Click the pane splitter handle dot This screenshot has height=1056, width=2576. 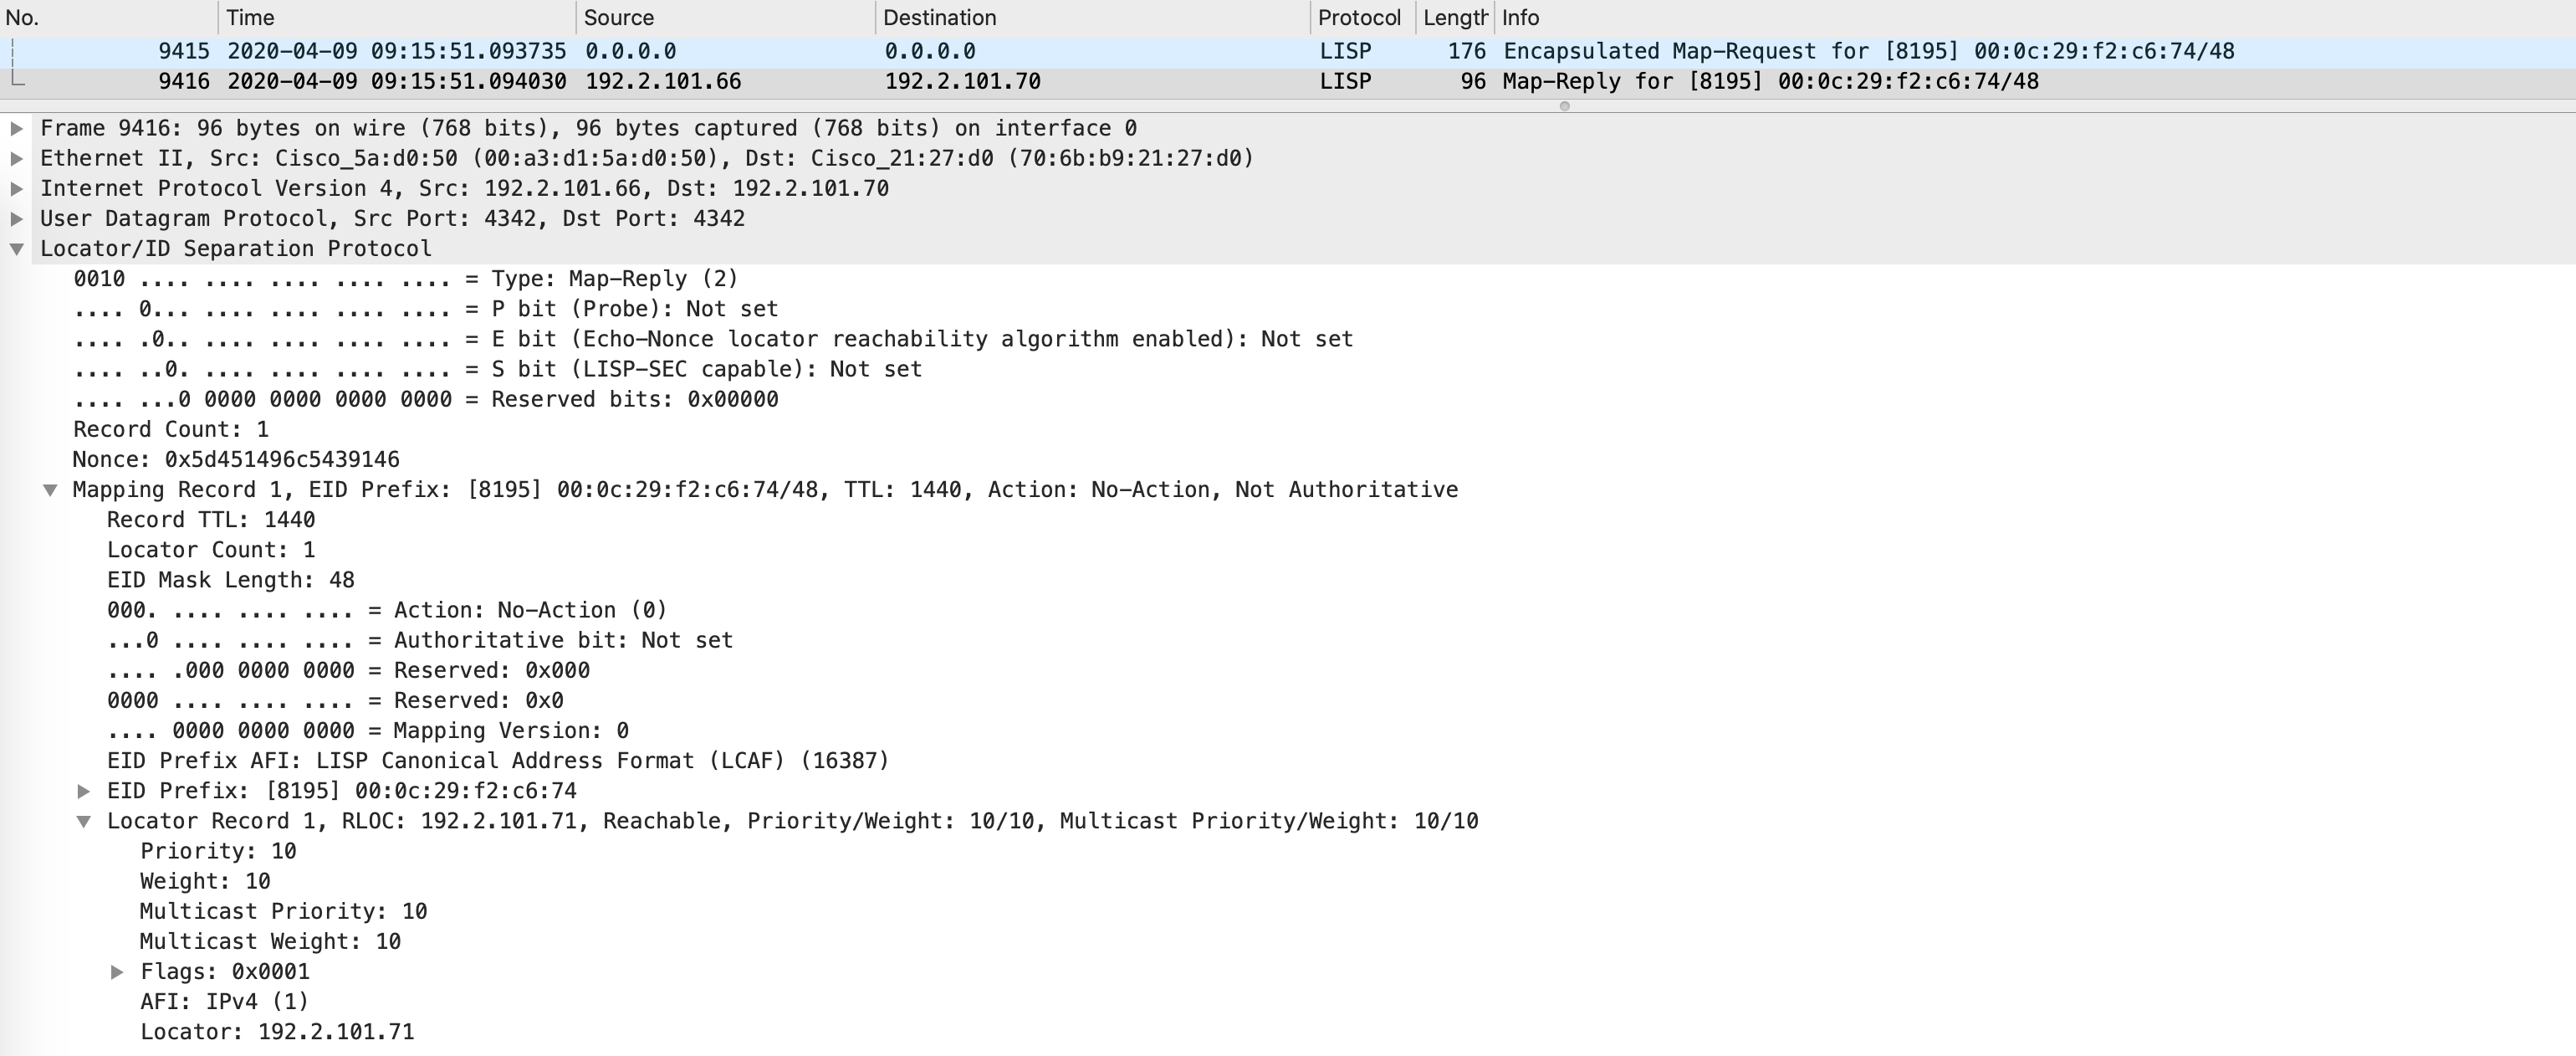1565,106
